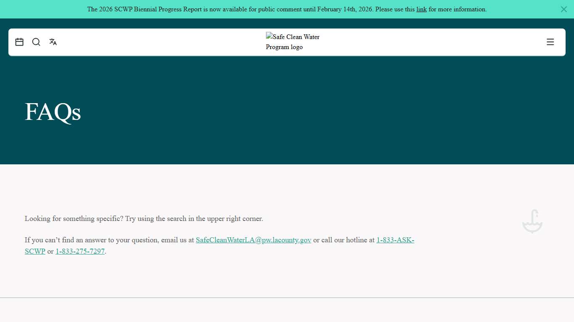
Task: Click the faded umbrella icon
Action: tap(532, 221)
